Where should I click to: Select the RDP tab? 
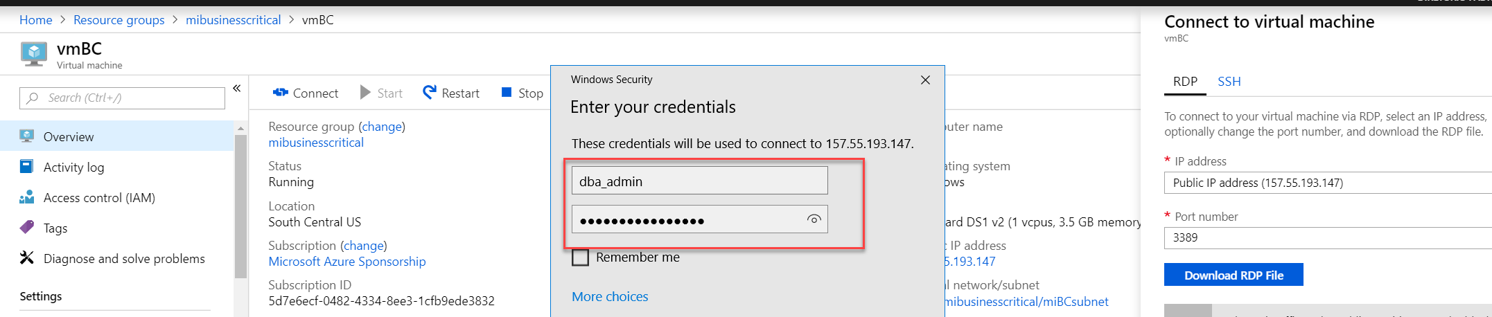point(1185,82)
